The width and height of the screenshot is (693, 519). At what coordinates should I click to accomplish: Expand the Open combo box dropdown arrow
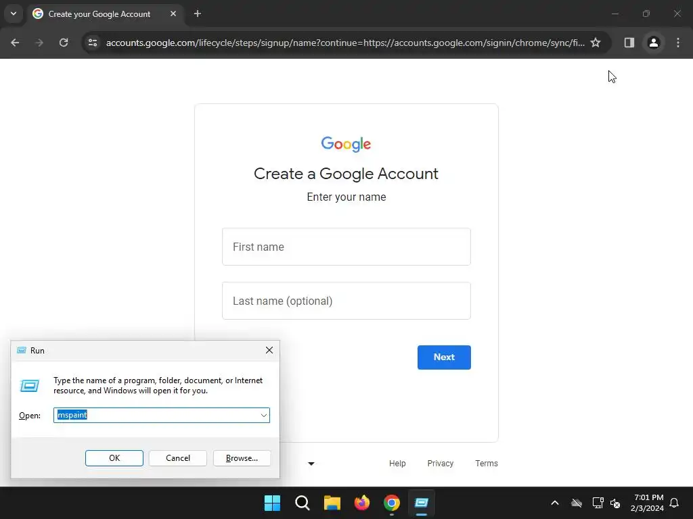click(264, 416)
